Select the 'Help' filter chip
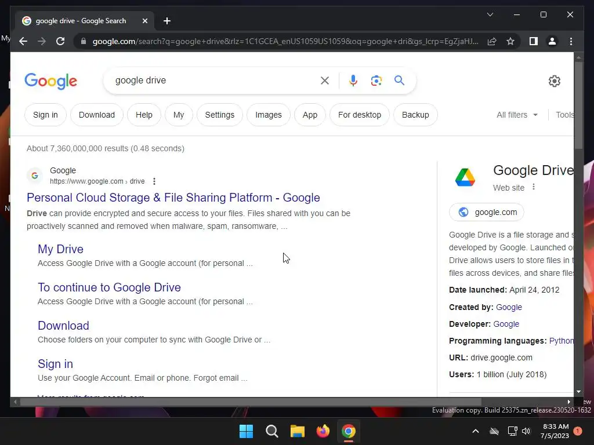 (144, 115)
